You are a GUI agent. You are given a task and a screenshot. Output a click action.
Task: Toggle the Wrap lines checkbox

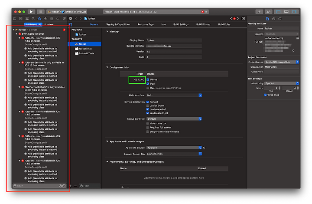point(265,95)
